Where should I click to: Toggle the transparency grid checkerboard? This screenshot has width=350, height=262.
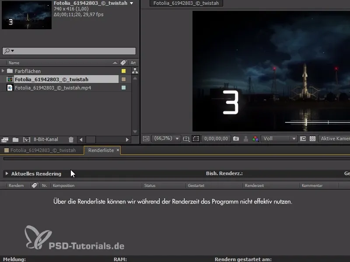(x=312, y=138)
